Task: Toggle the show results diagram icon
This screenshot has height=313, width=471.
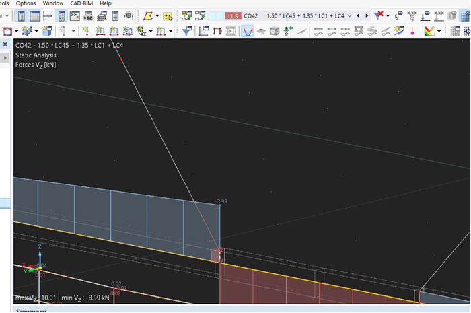Action: click(248, 31)
